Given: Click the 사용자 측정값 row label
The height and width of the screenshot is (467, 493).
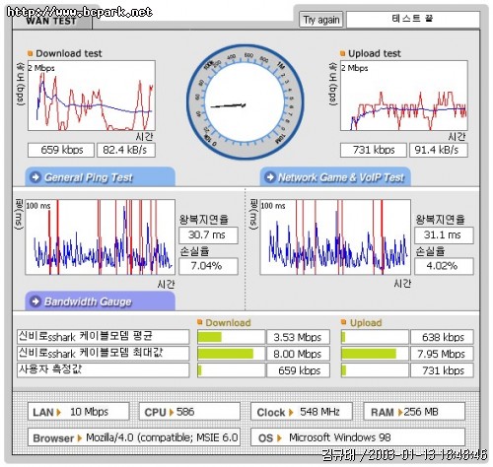Looking at the screenshot, I should [104, 370].
